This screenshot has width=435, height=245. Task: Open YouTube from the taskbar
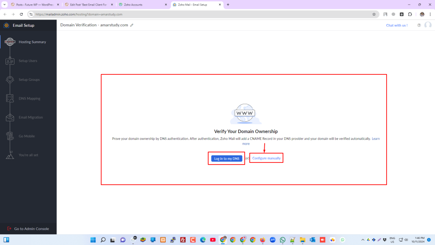click(213, 240)
